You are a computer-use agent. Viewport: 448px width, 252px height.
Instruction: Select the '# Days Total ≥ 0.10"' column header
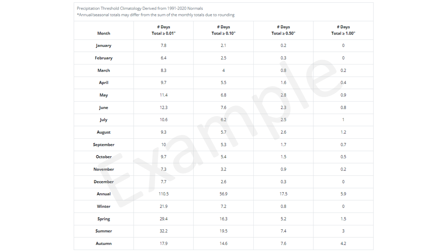[x=223, y=30]
